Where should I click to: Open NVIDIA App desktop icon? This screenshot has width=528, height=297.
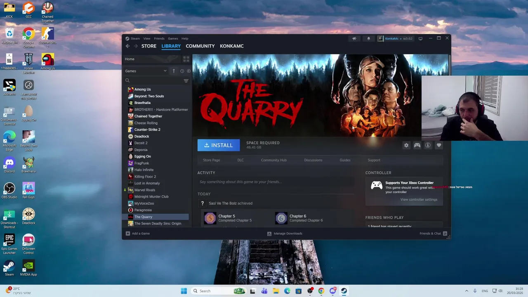[x=28, y=268]
